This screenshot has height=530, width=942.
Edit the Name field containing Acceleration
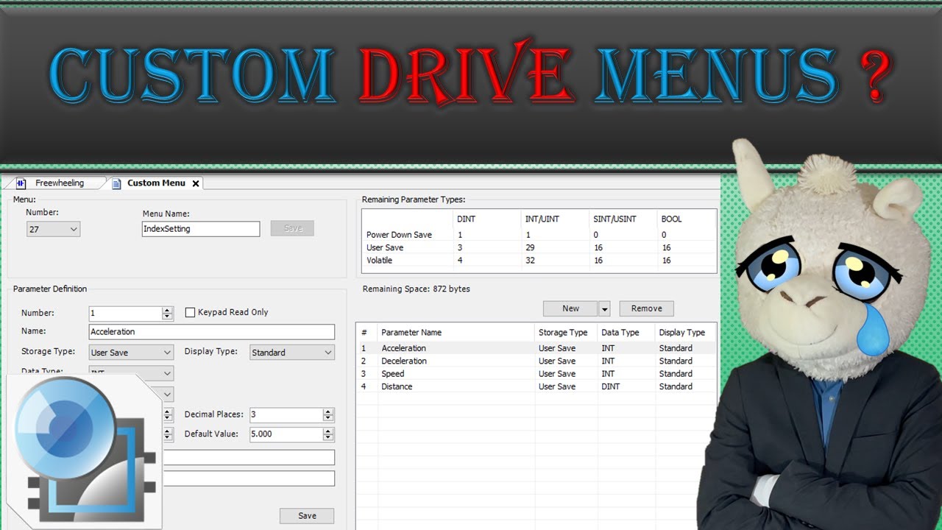click(x=212, y=332)
